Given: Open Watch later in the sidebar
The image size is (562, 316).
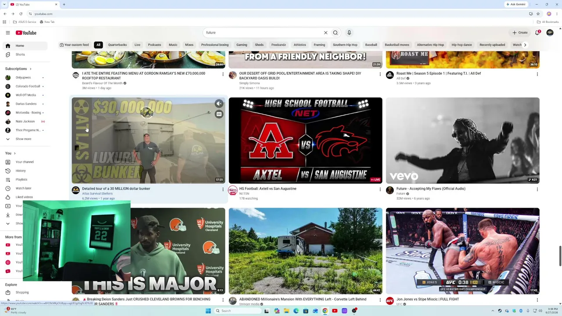Looking at the screenshot, I should 24,188.
